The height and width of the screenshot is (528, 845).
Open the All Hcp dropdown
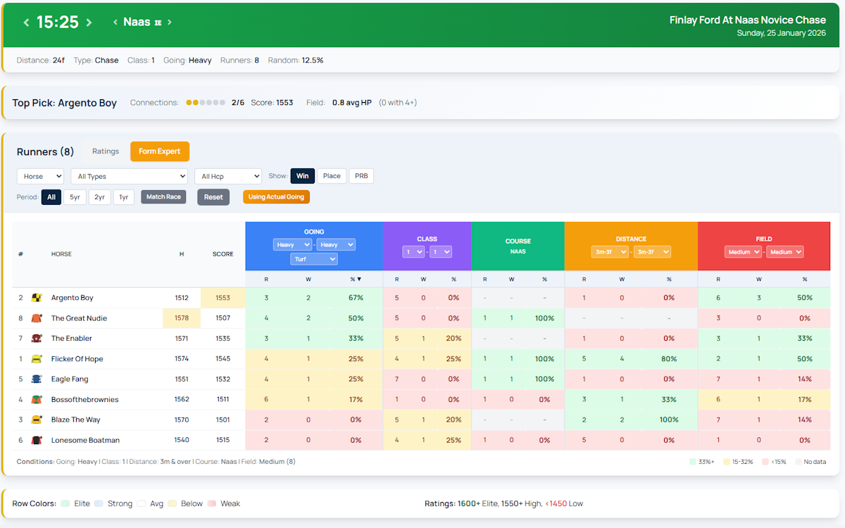click(227, 175)
